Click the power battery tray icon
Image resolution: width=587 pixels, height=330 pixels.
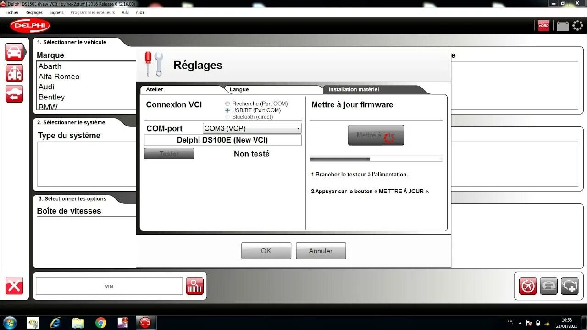click(538, 323)
